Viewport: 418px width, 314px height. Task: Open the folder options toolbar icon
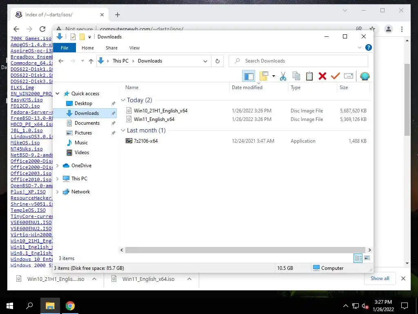[x=264, y=76]
